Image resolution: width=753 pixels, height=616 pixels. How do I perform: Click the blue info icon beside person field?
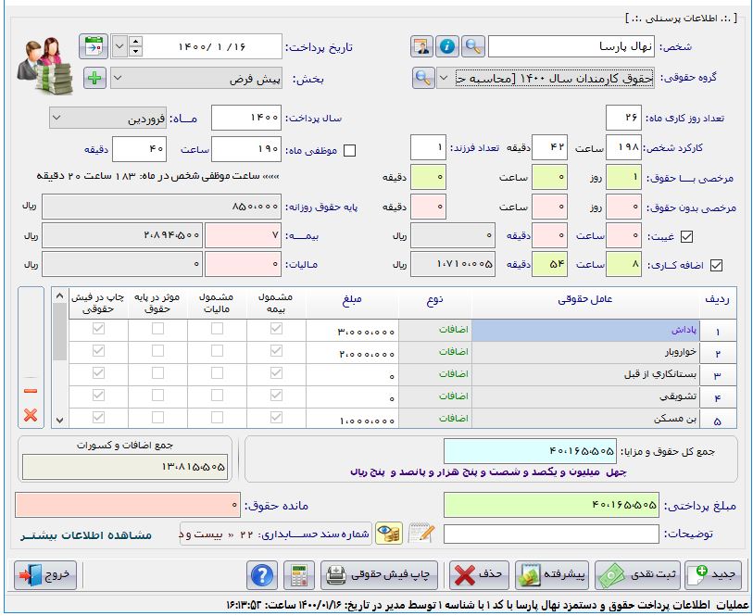tap(447, 46)
